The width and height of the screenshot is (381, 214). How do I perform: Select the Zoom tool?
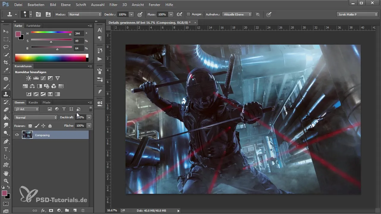click(6, 181)
